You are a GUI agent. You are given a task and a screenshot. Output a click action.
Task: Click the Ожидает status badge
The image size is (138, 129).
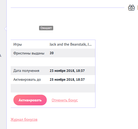46,28
